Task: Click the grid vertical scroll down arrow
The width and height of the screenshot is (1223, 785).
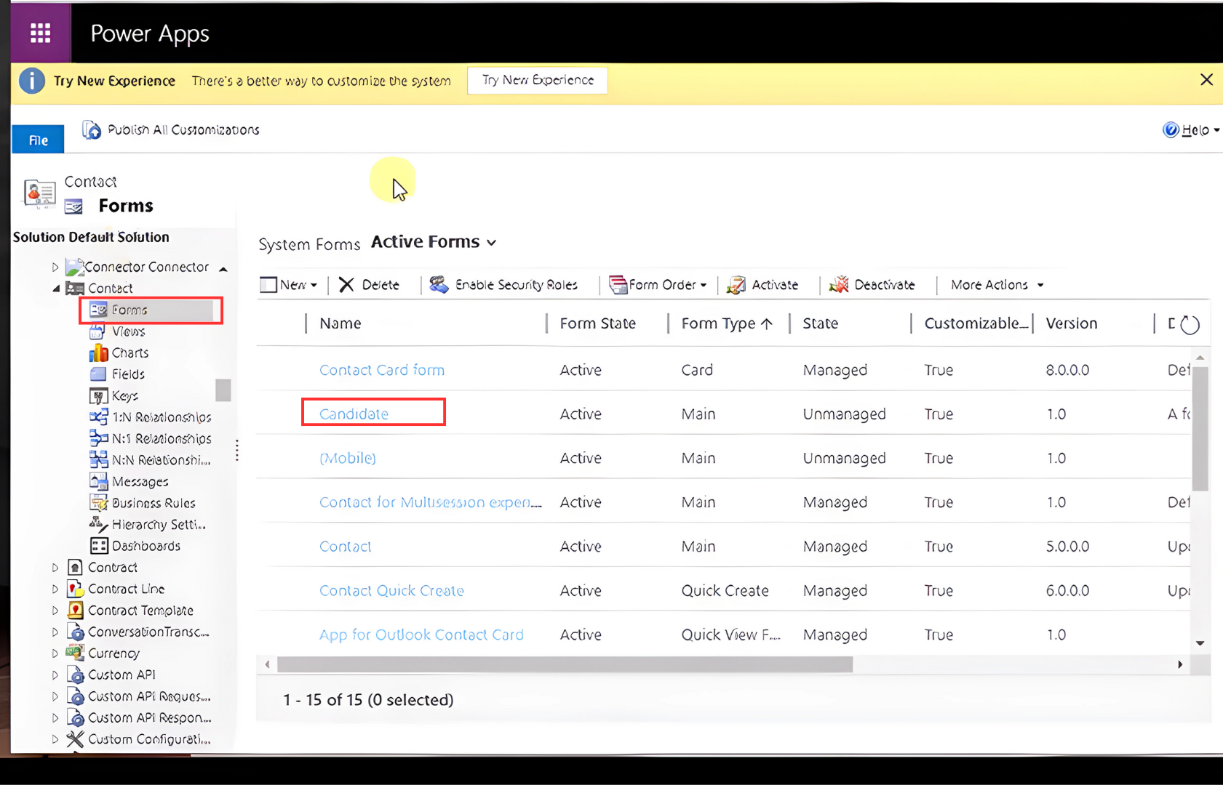Action: click(1200, 643)
